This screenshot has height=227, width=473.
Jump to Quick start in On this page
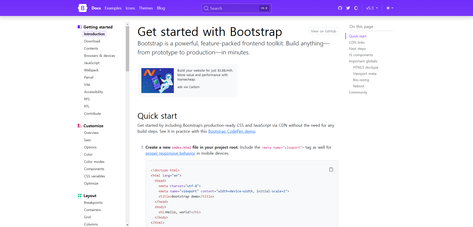click(x=358, y=36)
